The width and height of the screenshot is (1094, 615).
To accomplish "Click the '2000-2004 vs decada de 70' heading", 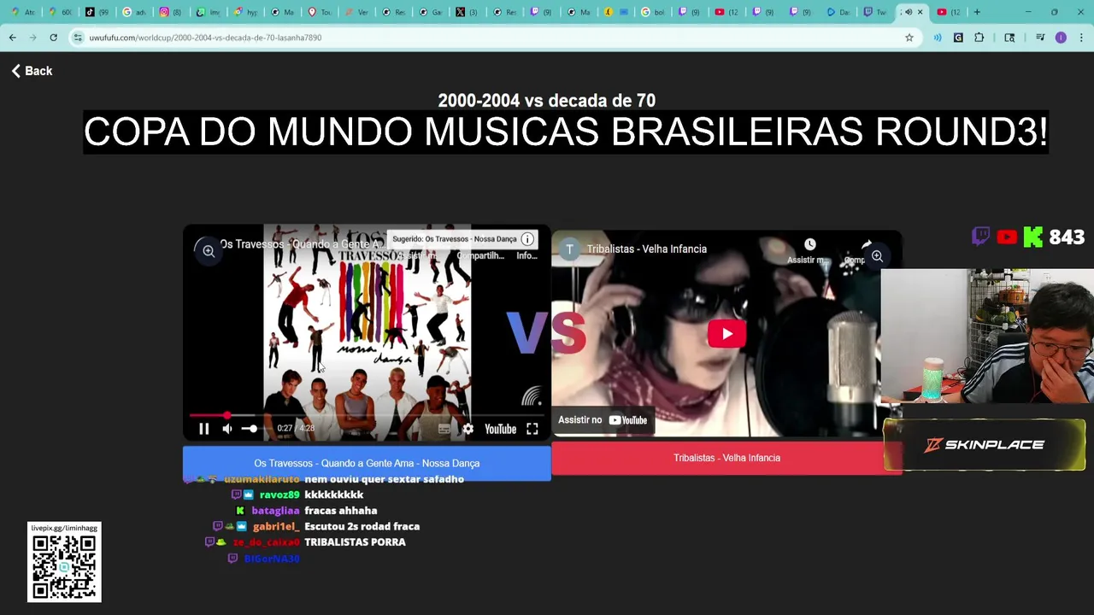I will coord(547,101).
